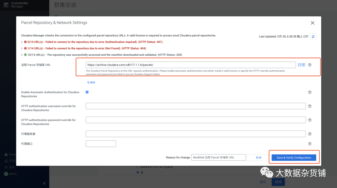Click the undo arrow next to 撤销

tap(88, 82)
